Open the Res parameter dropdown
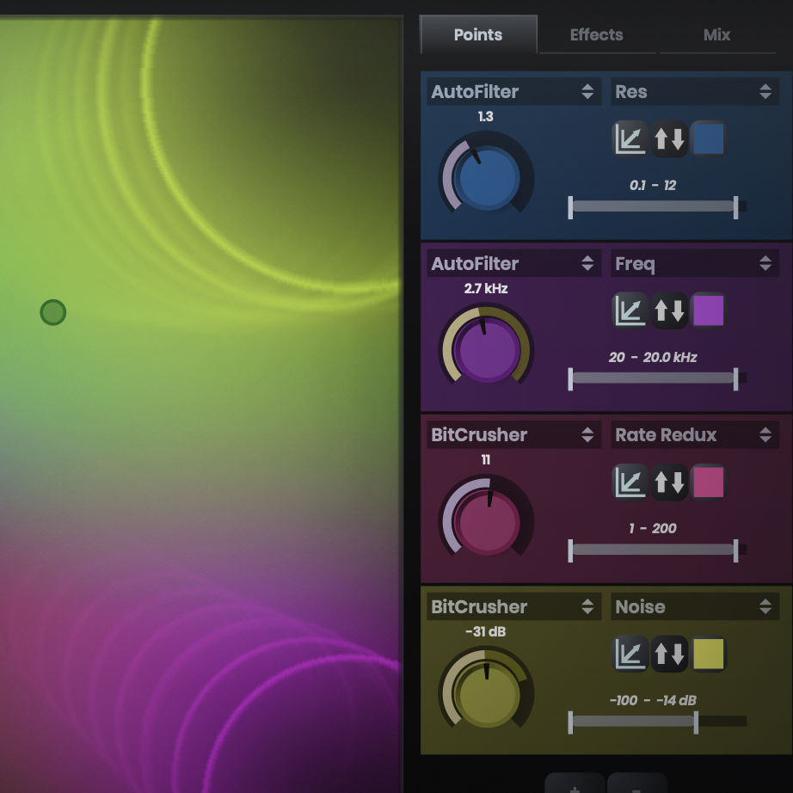Image resolution: width=793 pixels, height=793 pixels. coord(694,91)
